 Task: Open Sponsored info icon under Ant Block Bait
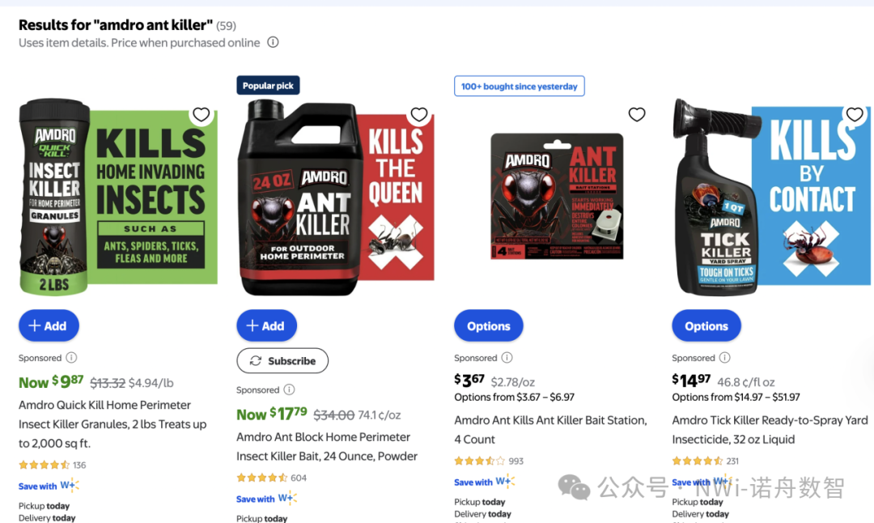click(x=289, y=389)
